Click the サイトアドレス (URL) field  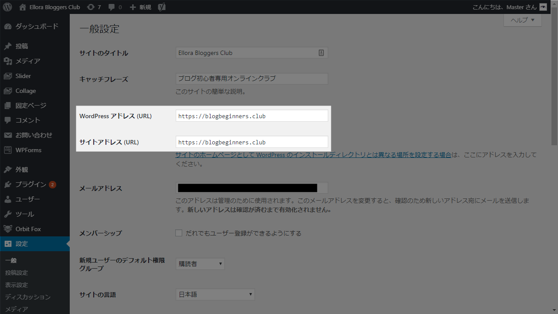pyautogui.click(x=252, y=142)
